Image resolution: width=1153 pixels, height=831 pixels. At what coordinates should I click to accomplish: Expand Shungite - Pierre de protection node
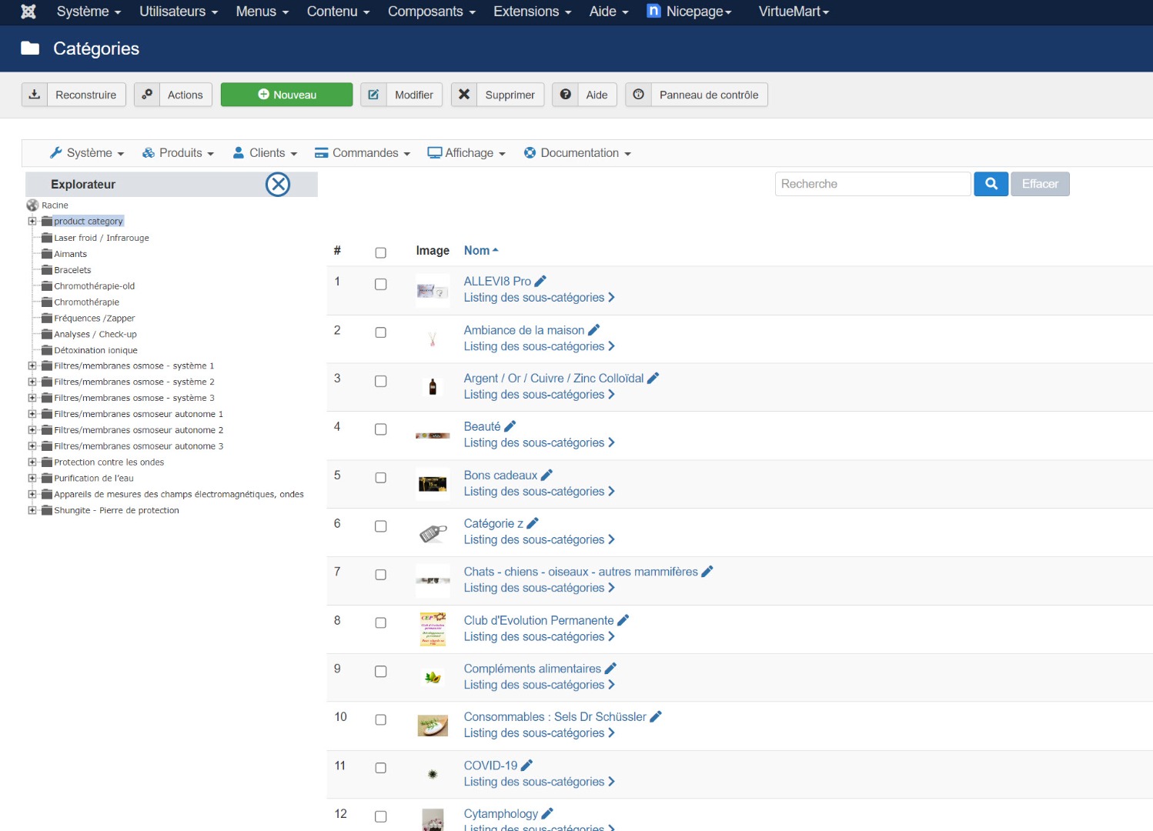[x=32, y=510]
